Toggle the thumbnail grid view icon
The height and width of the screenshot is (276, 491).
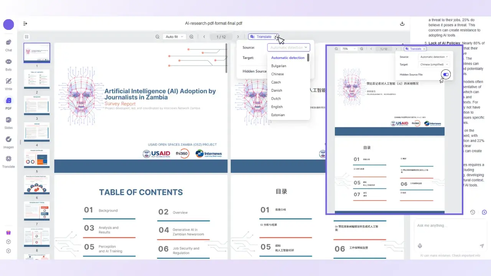[x=26, y=37]
